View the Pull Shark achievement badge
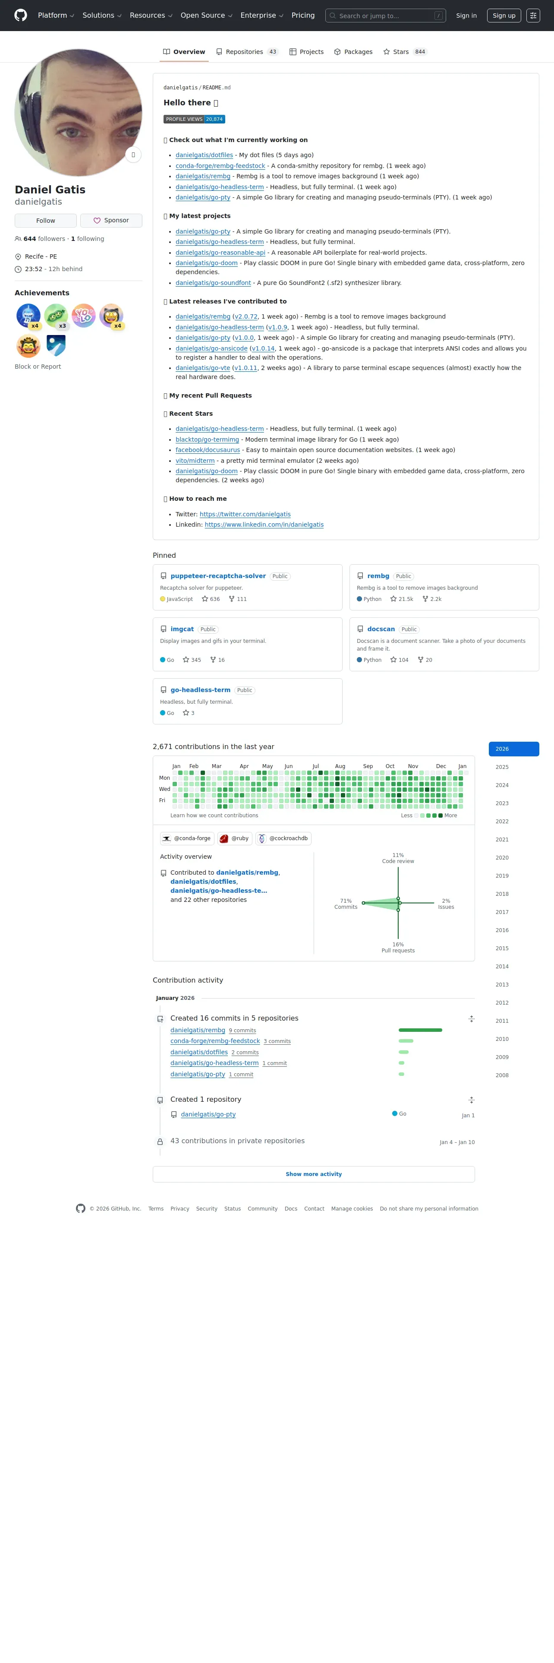 28,316
